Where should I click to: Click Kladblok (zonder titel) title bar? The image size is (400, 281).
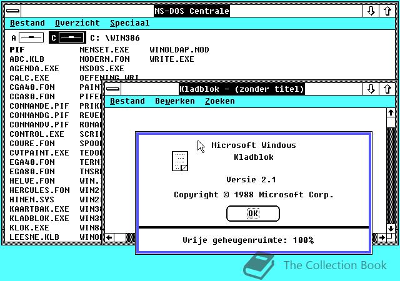242,89
